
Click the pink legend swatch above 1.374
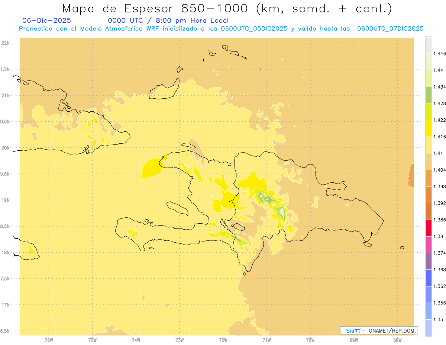point(429,245)
